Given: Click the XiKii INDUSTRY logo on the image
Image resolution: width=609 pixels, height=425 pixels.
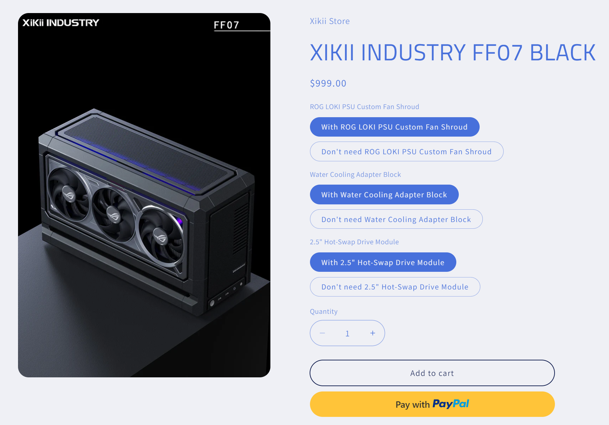Looking at the screenshot, I should pyautogui.click(x=61, y=23).
